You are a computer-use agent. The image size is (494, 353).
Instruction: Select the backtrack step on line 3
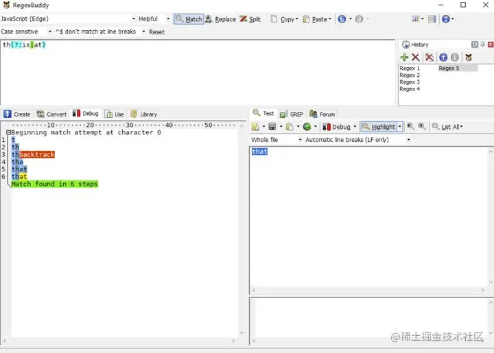[x=37, y=154]
